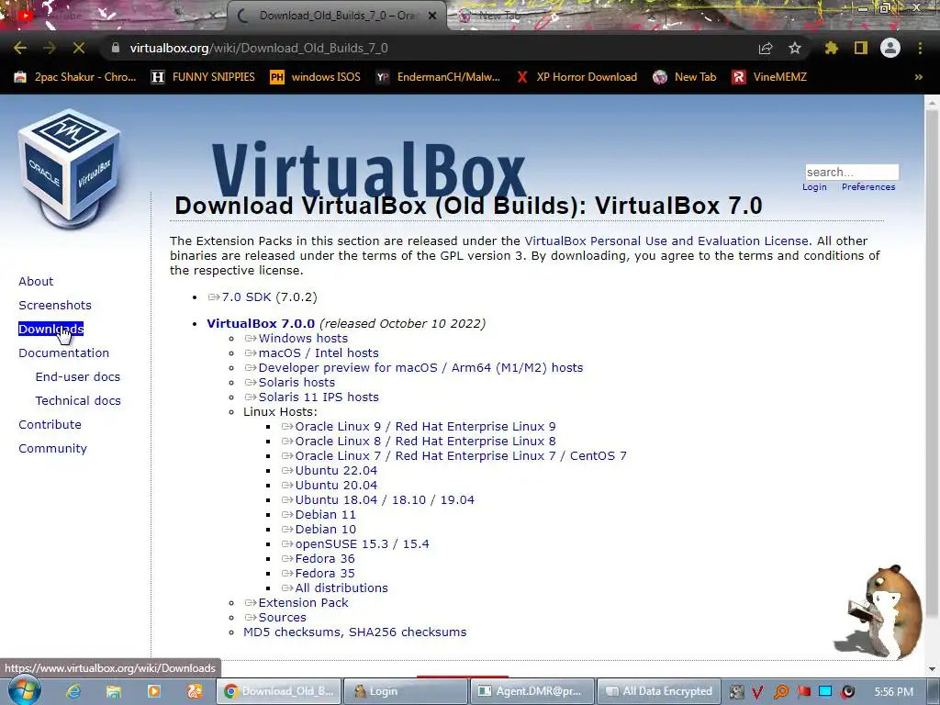Download the Windows hosts package
Viewport: 940px width, 705px height.
point(303,338)
